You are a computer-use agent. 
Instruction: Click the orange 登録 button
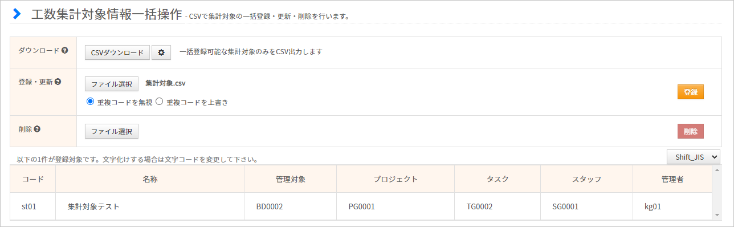tap(691, 92)
